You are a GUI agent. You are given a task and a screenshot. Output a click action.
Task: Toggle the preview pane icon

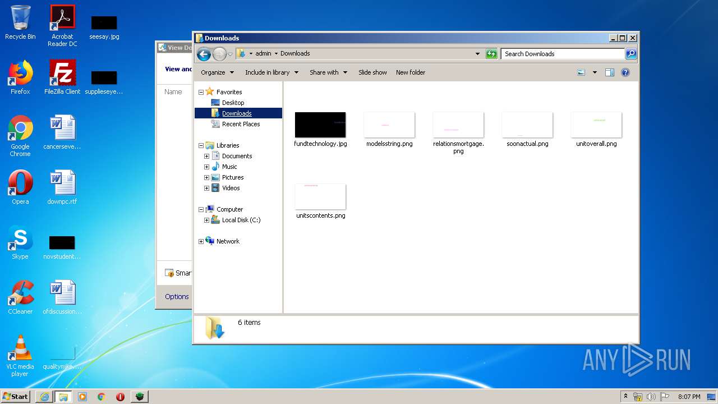(610, 72)
